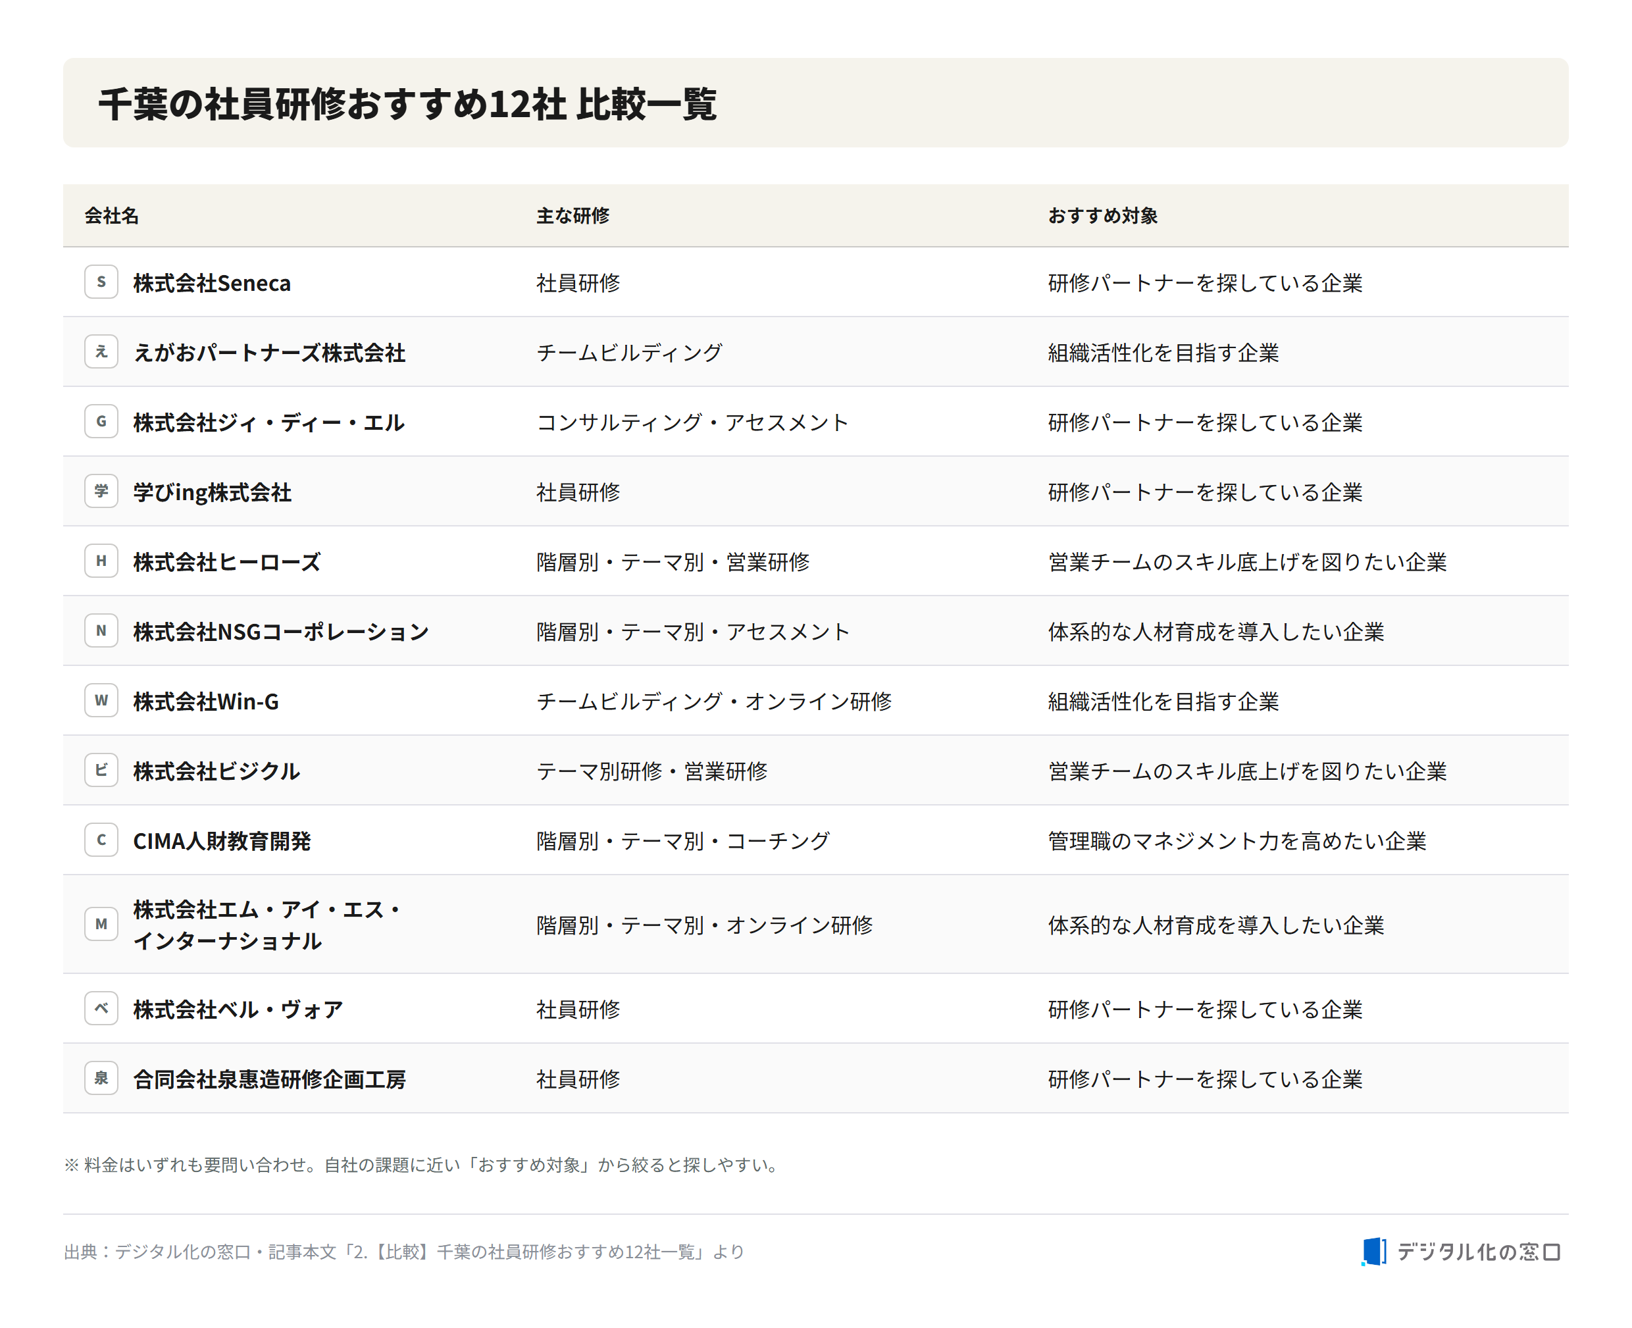Click the W badge beside 株式会社Win-G
This screenshot has width=1632, height=1328.
101,700
